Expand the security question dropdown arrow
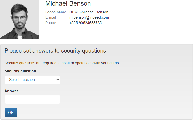This screenshot has width=193, height=120. [57, 80]
